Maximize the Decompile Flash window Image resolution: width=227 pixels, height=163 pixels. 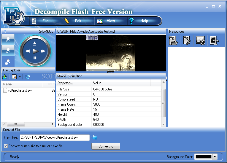coord(214,6)
